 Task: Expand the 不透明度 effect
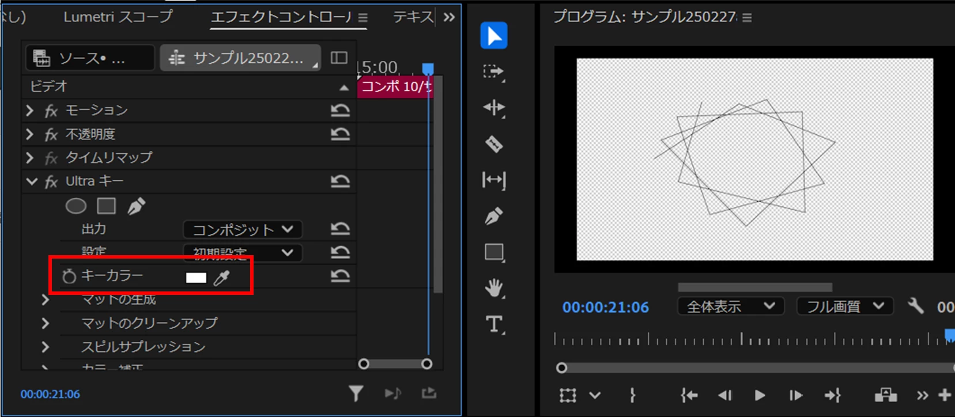[30, 134]
